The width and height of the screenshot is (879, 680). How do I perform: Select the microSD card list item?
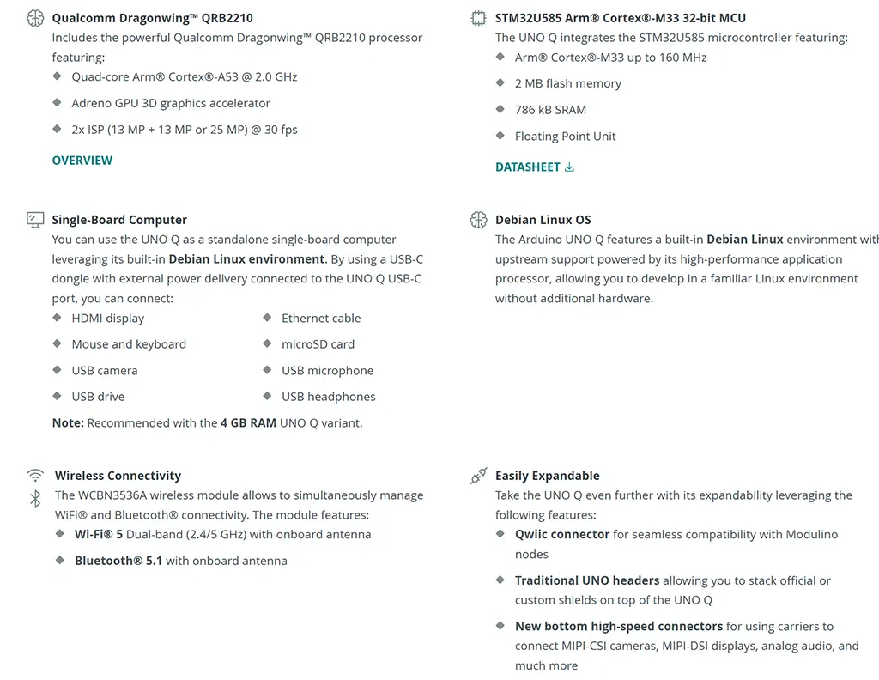click(x=318, y=344)
